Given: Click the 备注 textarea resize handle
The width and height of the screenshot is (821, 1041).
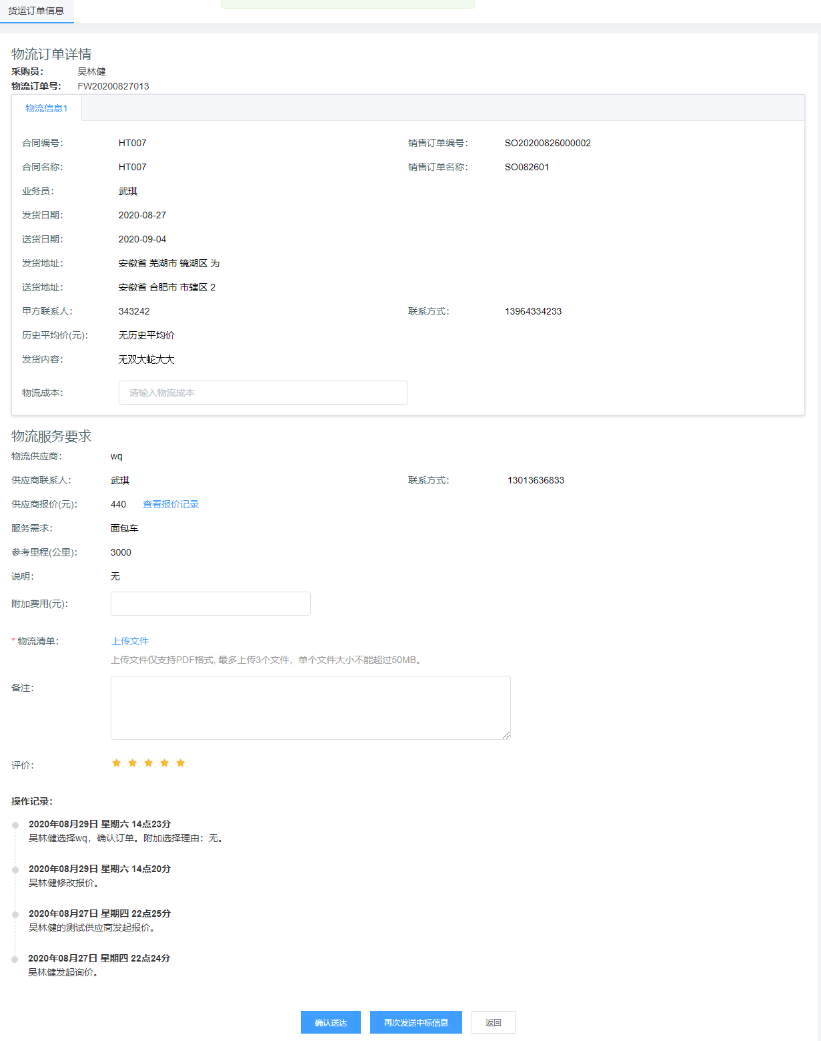Looking at the screenshot, I should (x=506, y=735).
